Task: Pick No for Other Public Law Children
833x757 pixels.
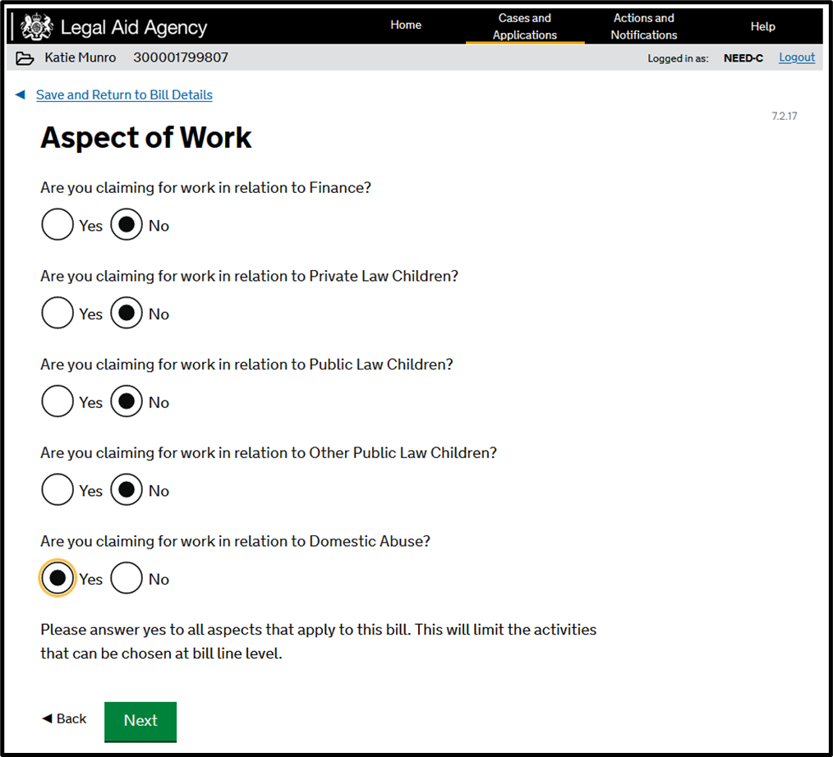Action: (x=127, y=491)
